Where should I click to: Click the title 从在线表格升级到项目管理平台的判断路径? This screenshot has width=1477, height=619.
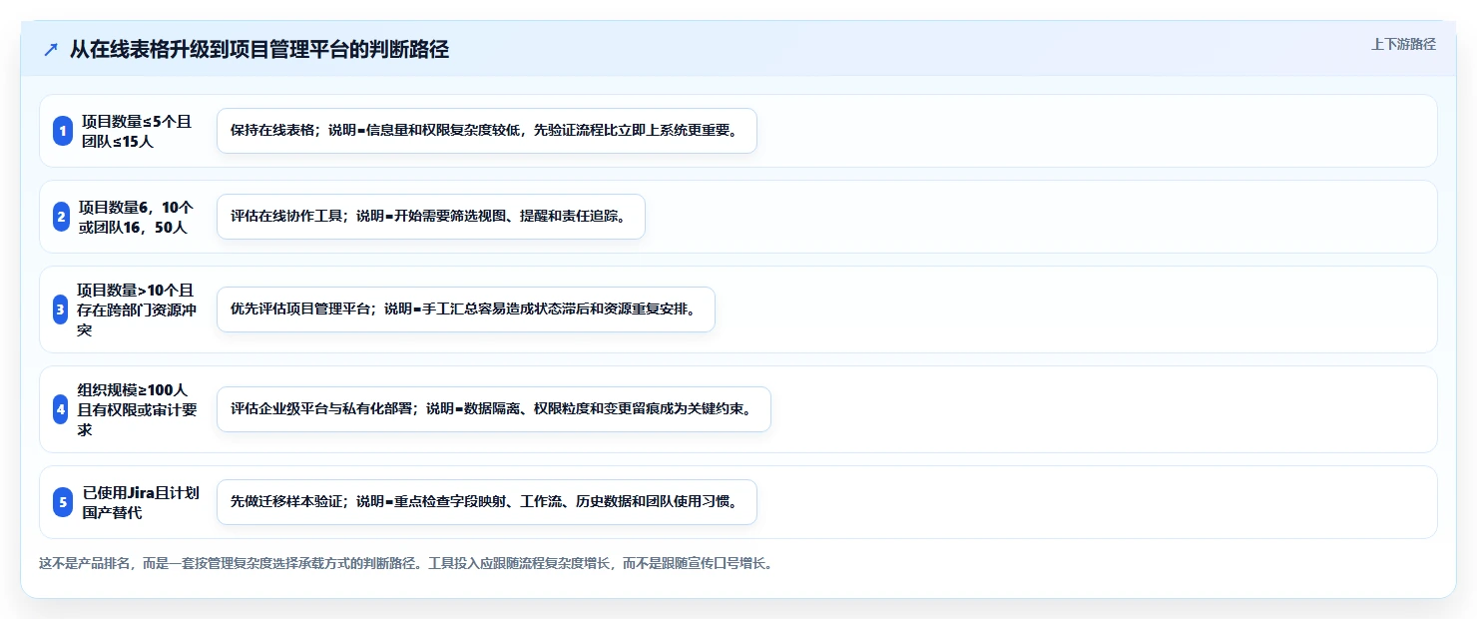259,50
